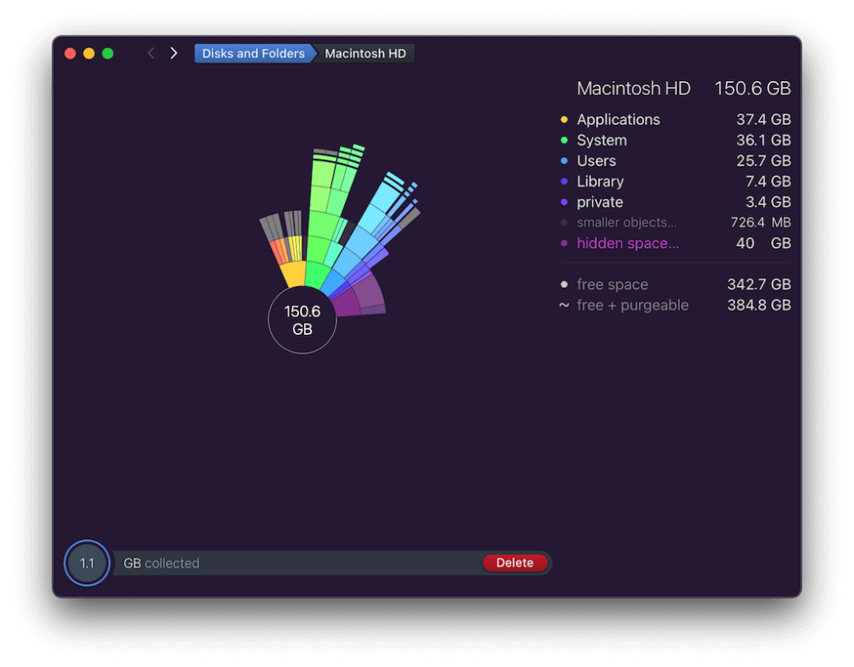Screen dimensions: 854x667
Task: Click the magenta hidden space dot
Action: coord(565,243)
